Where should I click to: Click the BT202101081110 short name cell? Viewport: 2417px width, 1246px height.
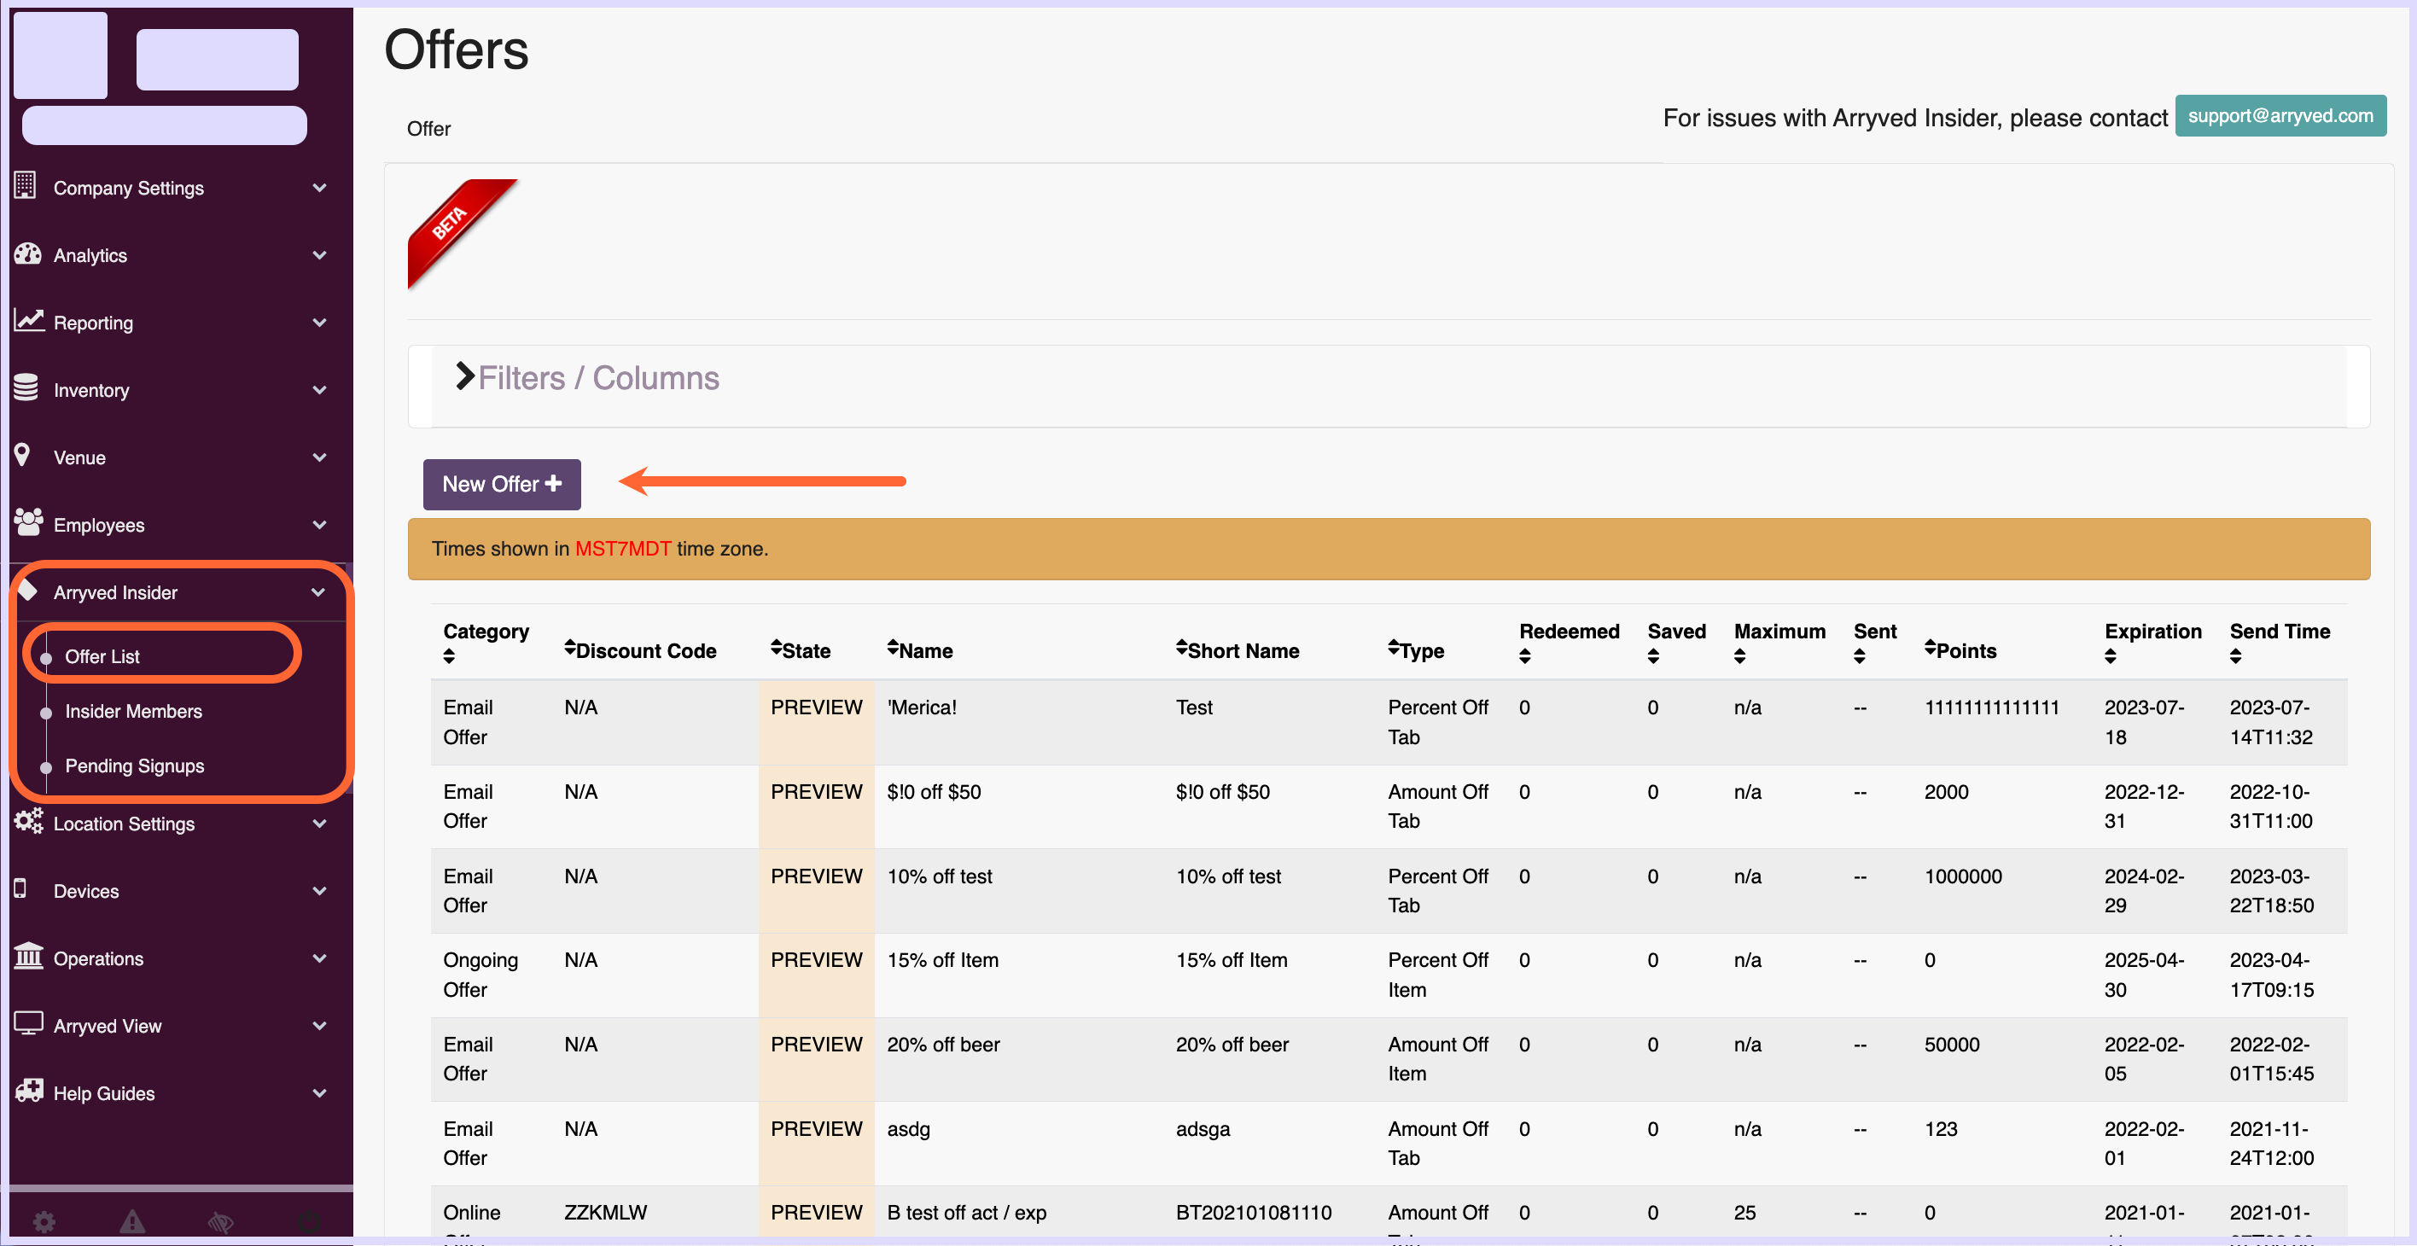1254,1212
